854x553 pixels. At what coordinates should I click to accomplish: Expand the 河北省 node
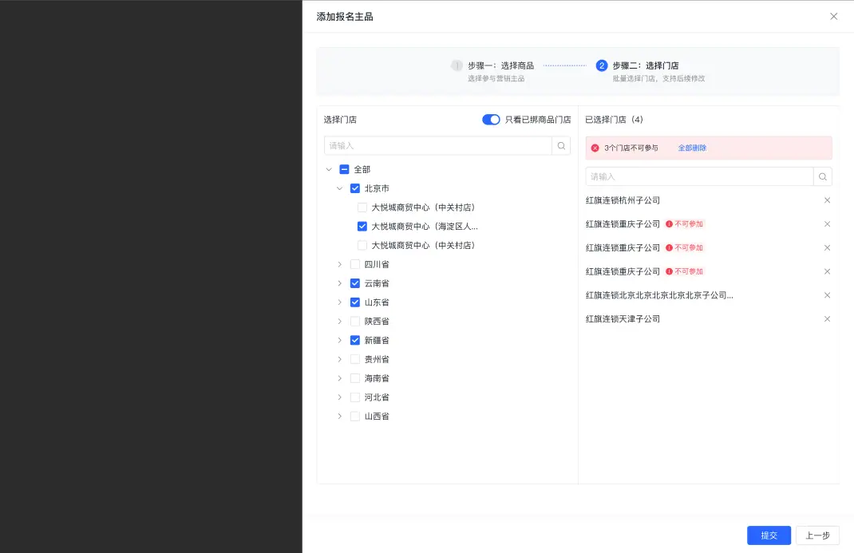[x=340, y=397]
